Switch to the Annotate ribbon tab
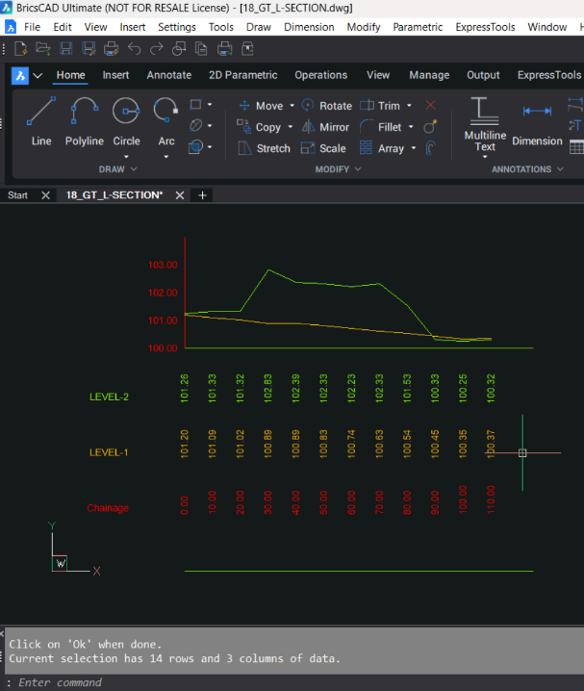This screenshot has width=584, height=691. pyautogui.click(x=168, y=75)
